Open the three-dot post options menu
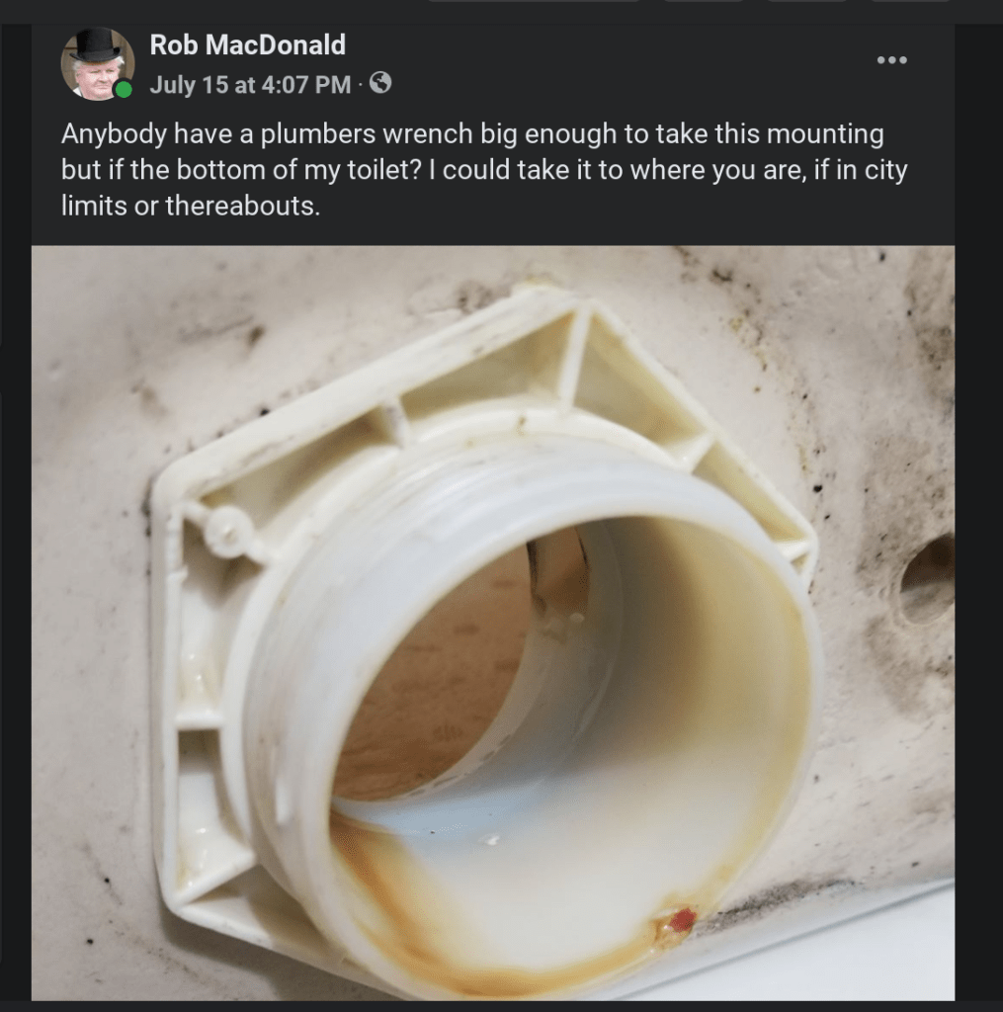Viewport: 1003px width, 1012px height. click(x=890, y=60)
